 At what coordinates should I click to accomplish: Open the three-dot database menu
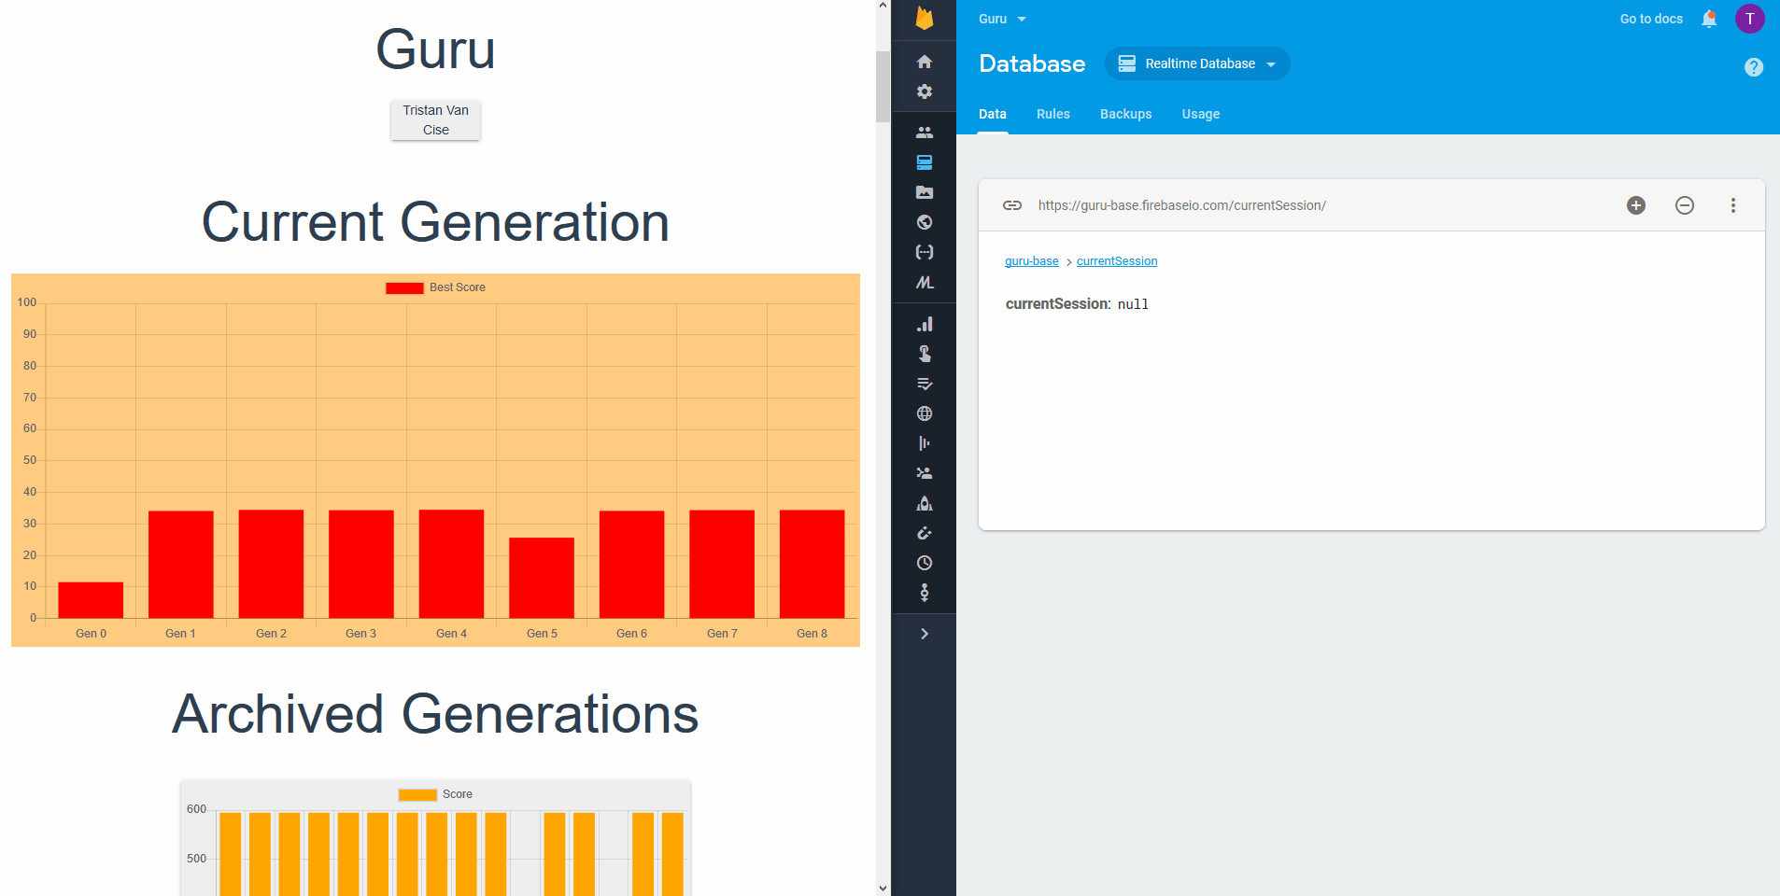pos(1733,205)
